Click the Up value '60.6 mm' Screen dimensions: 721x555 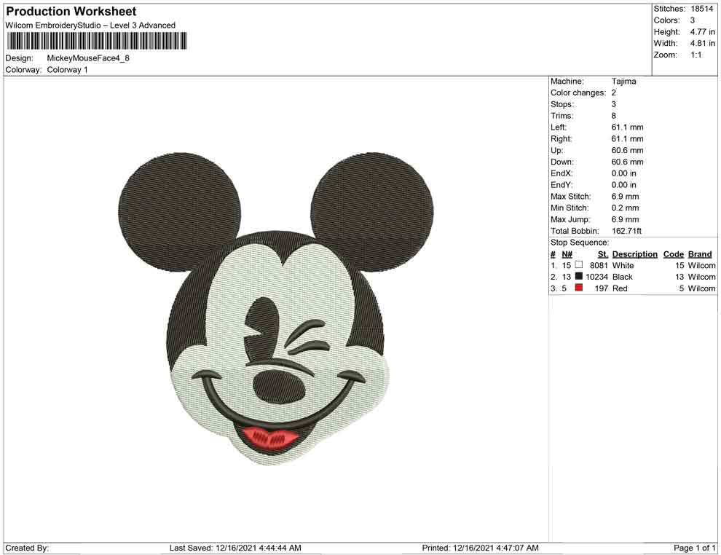(x=627, y=150)
